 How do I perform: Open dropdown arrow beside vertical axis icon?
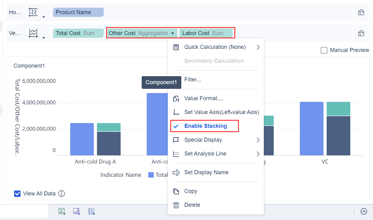coord(44,38)
